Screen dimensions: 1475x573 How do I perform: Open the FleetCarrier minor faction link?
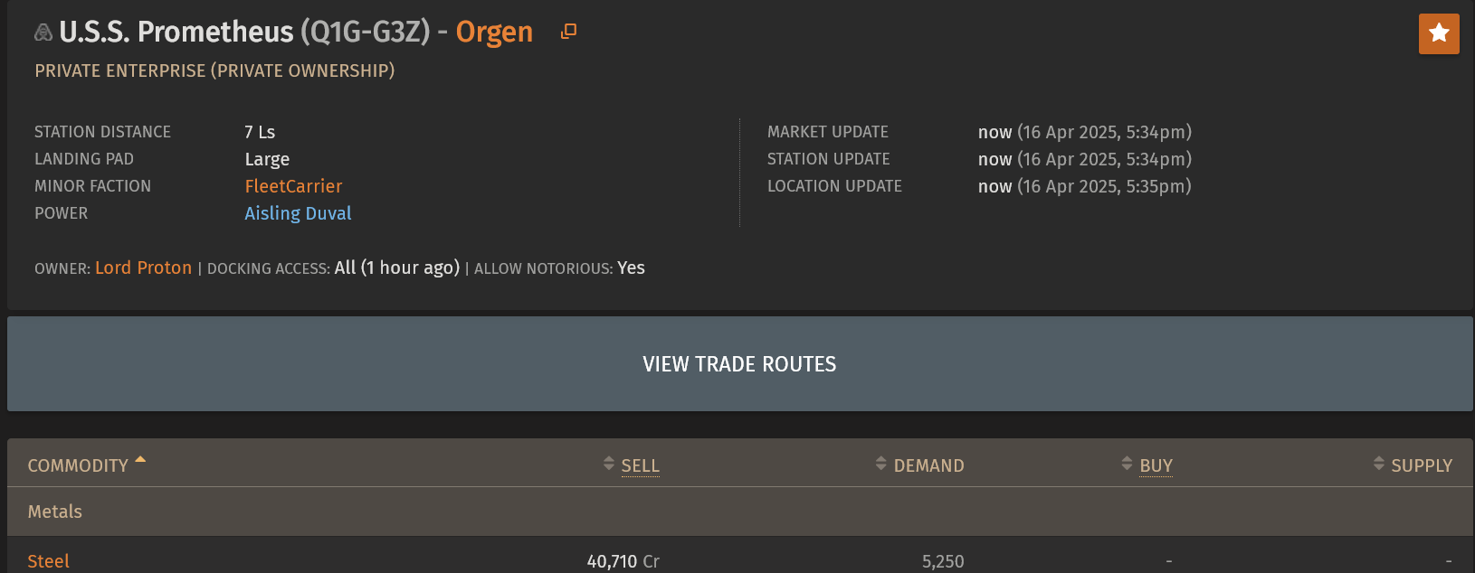coord(293,186)
